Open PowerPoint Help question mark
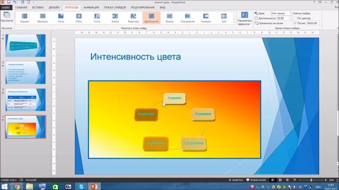The height and width of the screenshot is (190, 339). (x=314, y=2)
